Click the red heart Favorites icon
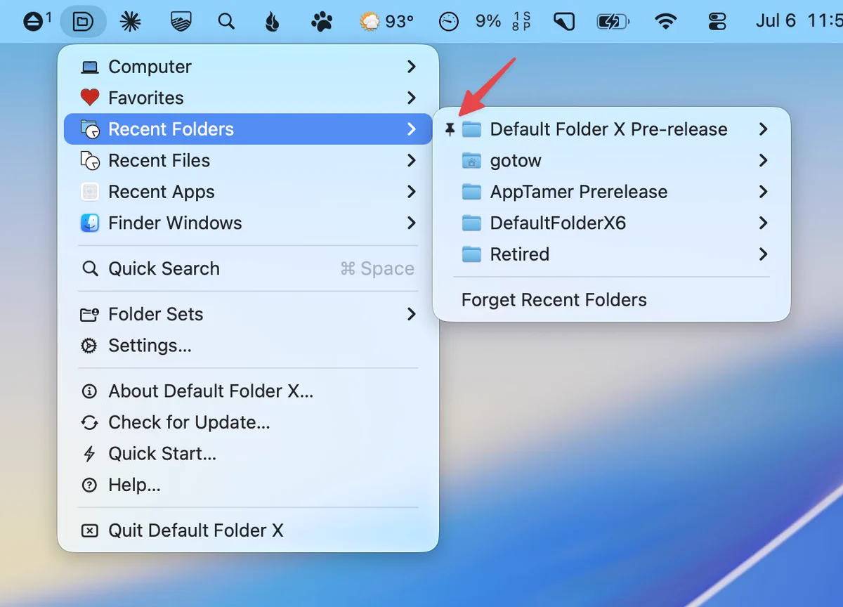Image resolution: width=843 pixels, height=607 pixels. [90, 98]
